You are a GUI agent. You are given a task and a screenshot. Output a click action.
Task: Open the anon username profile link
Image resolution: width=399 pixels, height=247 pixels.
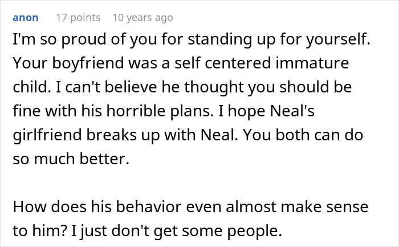tap(26, 18)
